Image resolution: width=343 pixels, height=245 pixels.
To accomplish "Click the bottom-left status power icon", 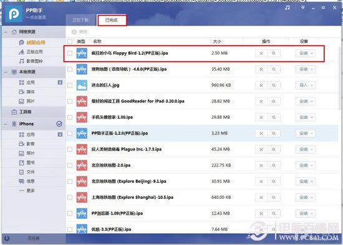I will coord(7,238).
